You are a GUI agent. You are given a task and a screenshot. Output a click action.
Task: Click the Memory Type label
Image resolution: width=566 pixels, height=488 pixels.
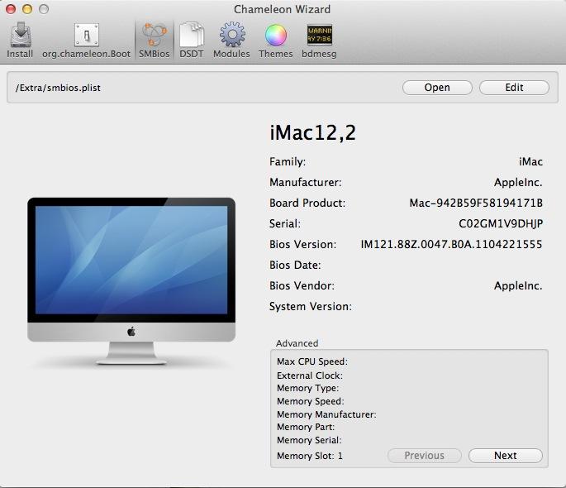tap(308, 388)
